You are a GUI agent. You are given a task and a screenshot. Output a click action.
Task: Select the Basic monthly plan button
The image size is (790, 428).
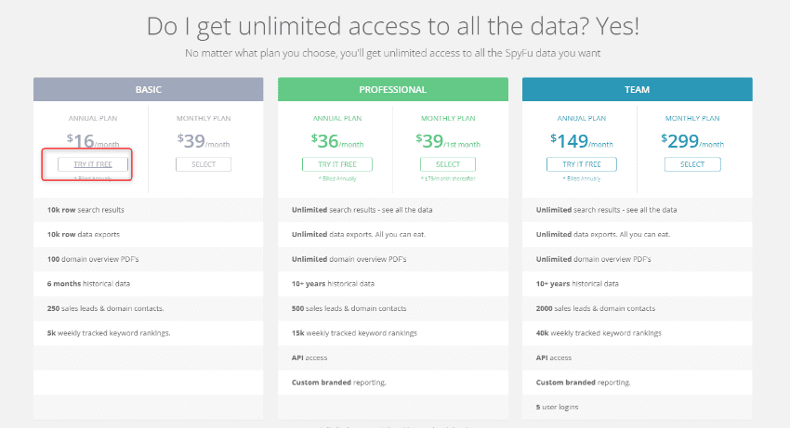204,164
